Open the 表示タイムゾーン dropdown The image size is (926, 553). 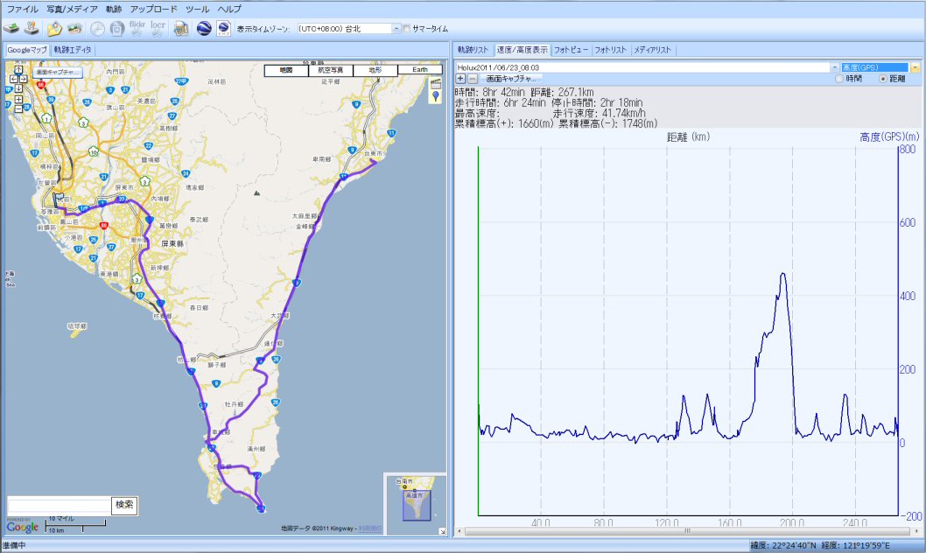(396, 28)
